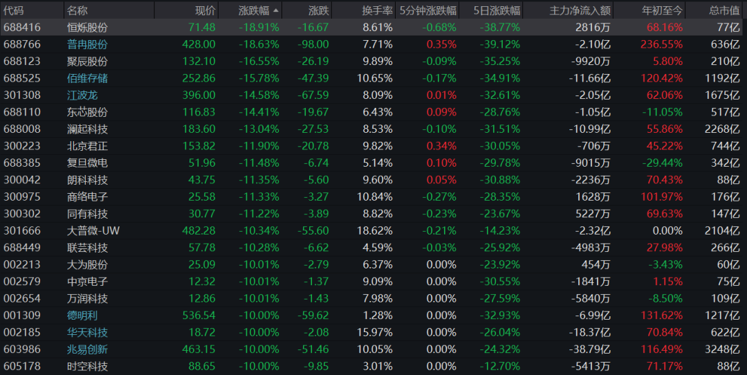Open stock 恒烁股份
Viewport: 747px width, 375px height.
[88, 28]
